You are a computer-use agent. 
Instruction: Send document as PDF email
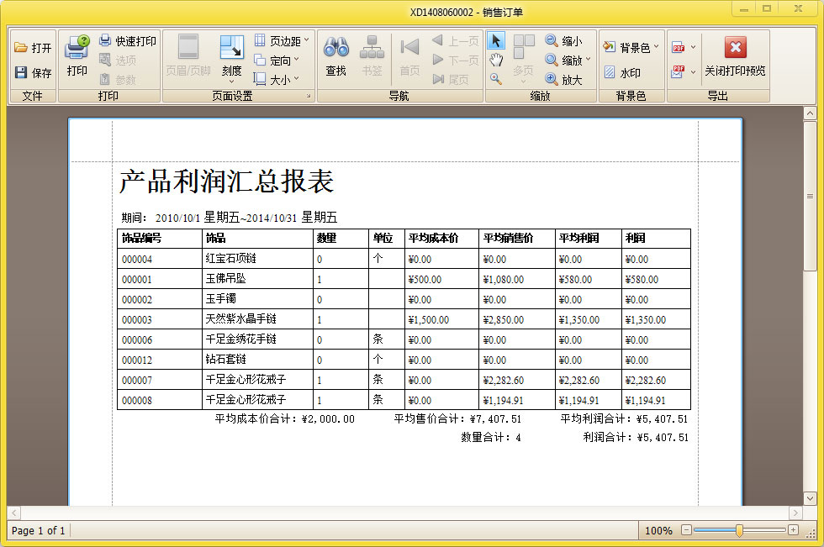(x=679, y=72)
